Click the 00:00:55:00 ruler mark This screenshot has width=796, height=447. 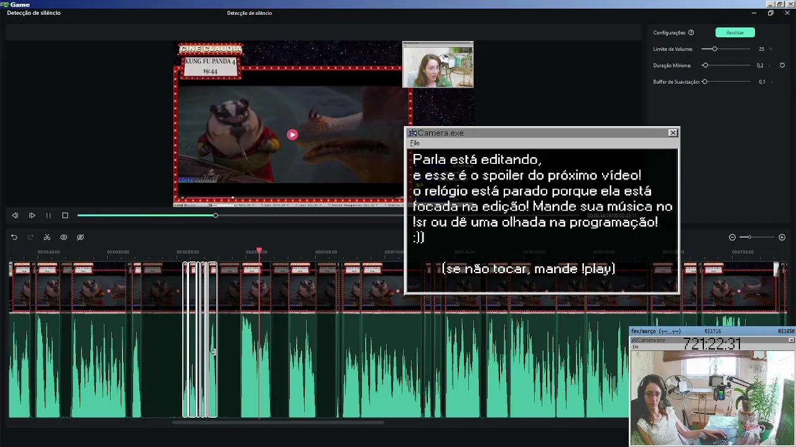[x=188, y=252]
